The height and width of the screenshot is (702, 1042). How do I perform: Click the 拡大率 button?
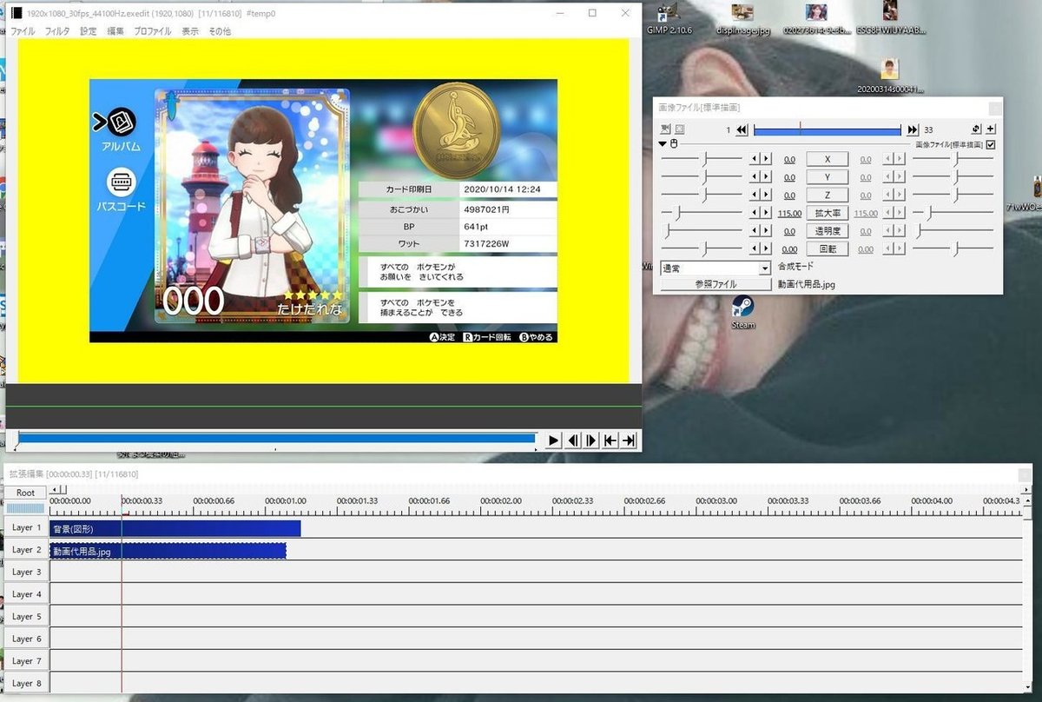828,213
